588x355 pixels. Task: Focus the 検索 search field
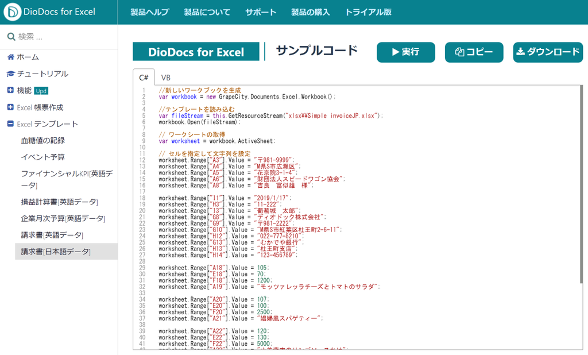tap(59, 37)
